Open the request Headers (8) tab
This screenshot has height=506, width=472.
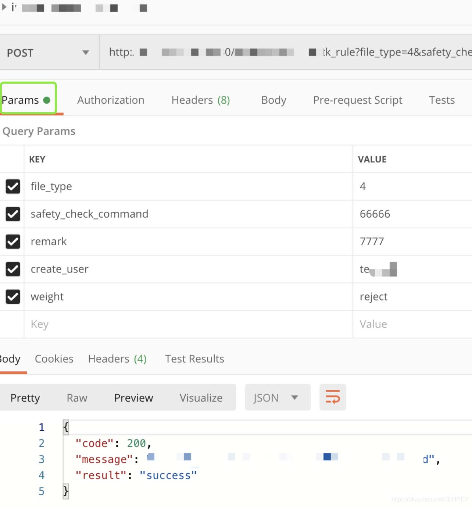pos(200,100)
